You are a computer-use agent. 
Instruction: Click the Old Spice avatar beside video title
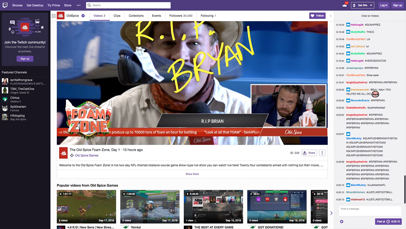[x=63, y=153]
